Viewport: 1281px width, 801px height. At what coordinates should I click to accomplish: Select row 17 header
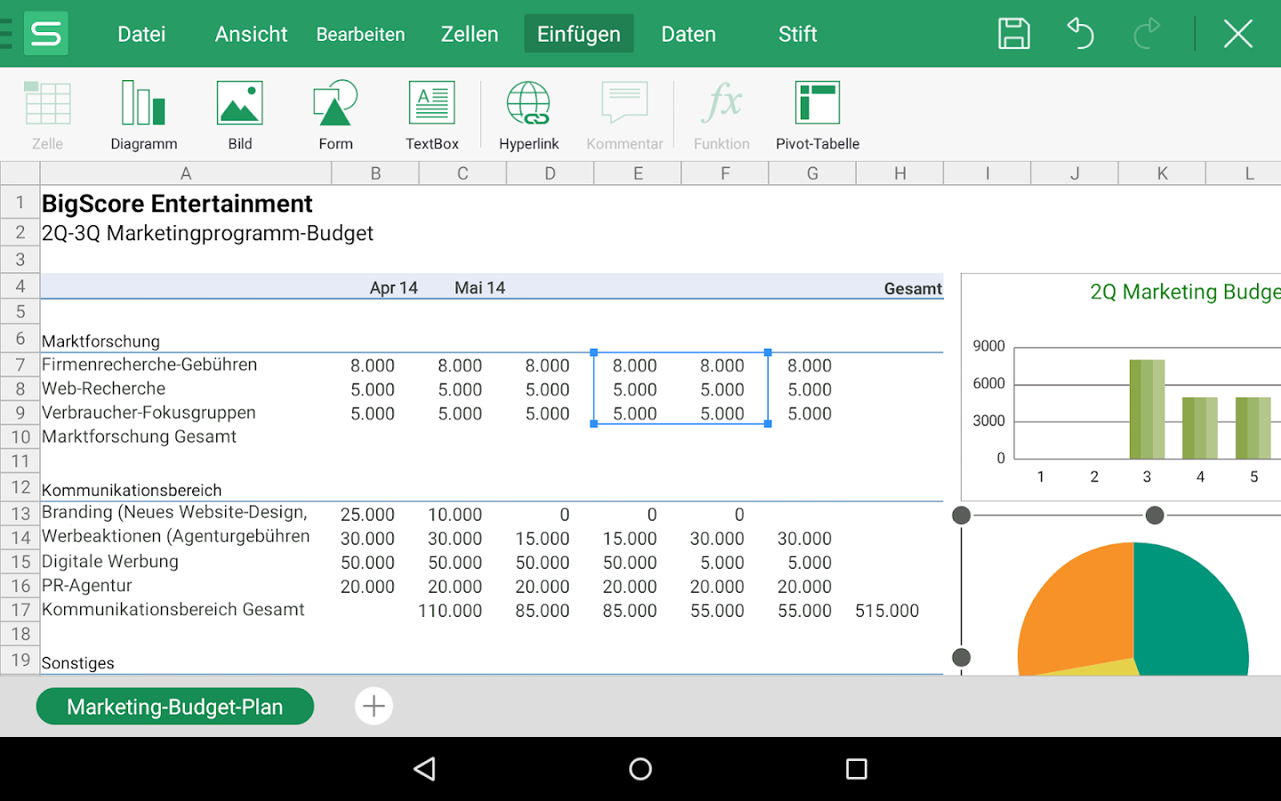tap(20, 610)
